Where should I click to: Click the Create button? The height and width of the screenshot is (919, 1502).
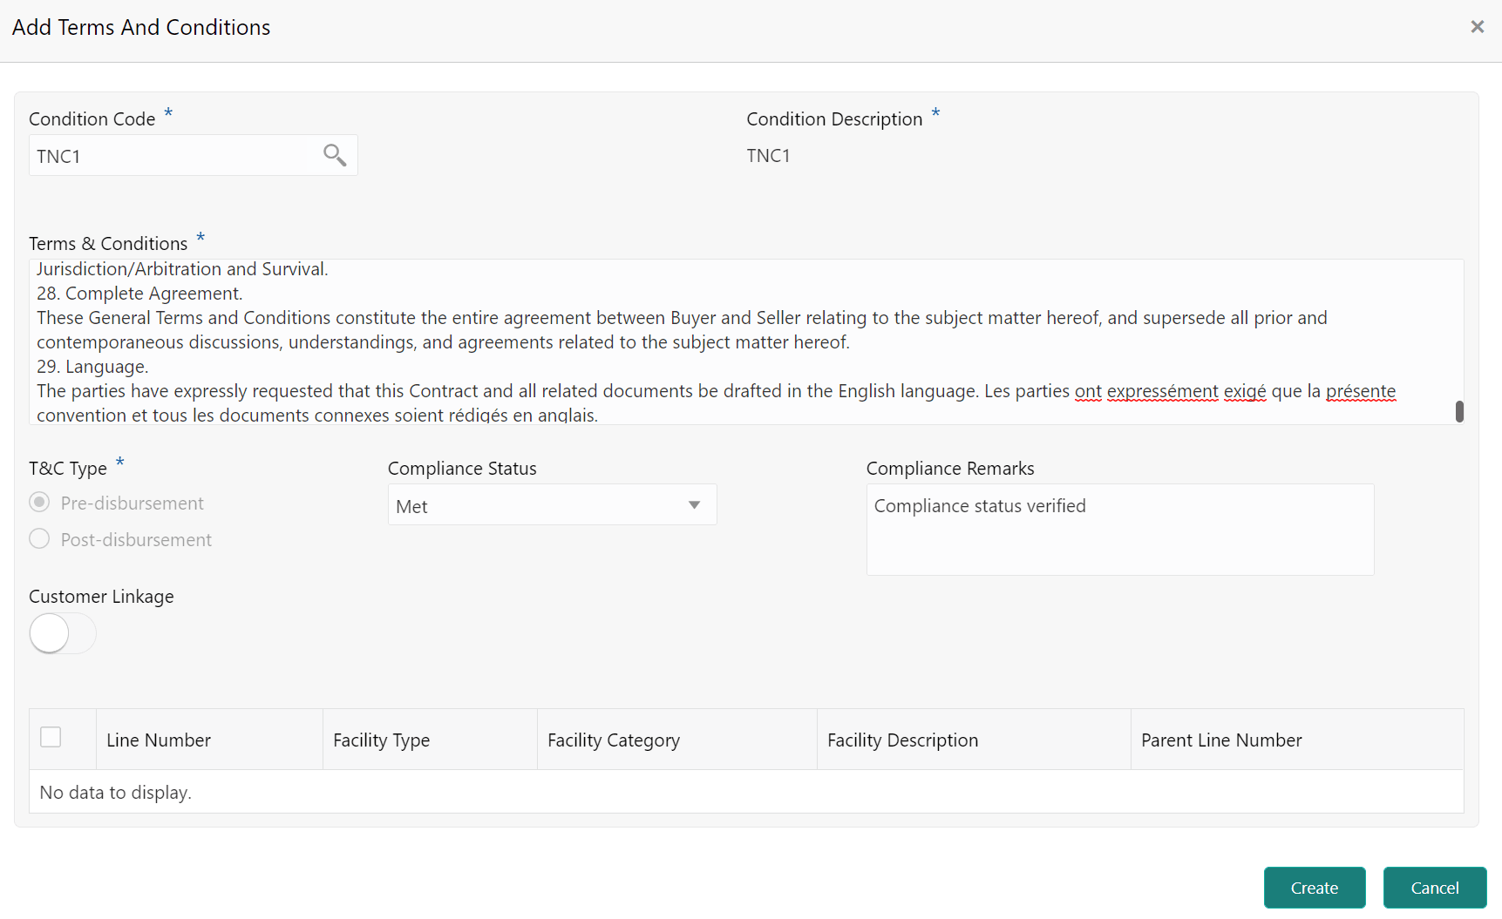1314,887
